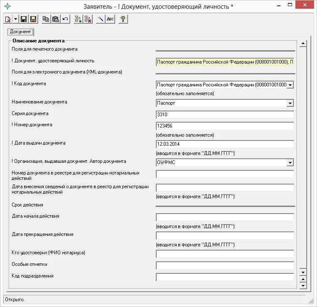Click the up arrow in bottom scroll pair

coord(303,279)
